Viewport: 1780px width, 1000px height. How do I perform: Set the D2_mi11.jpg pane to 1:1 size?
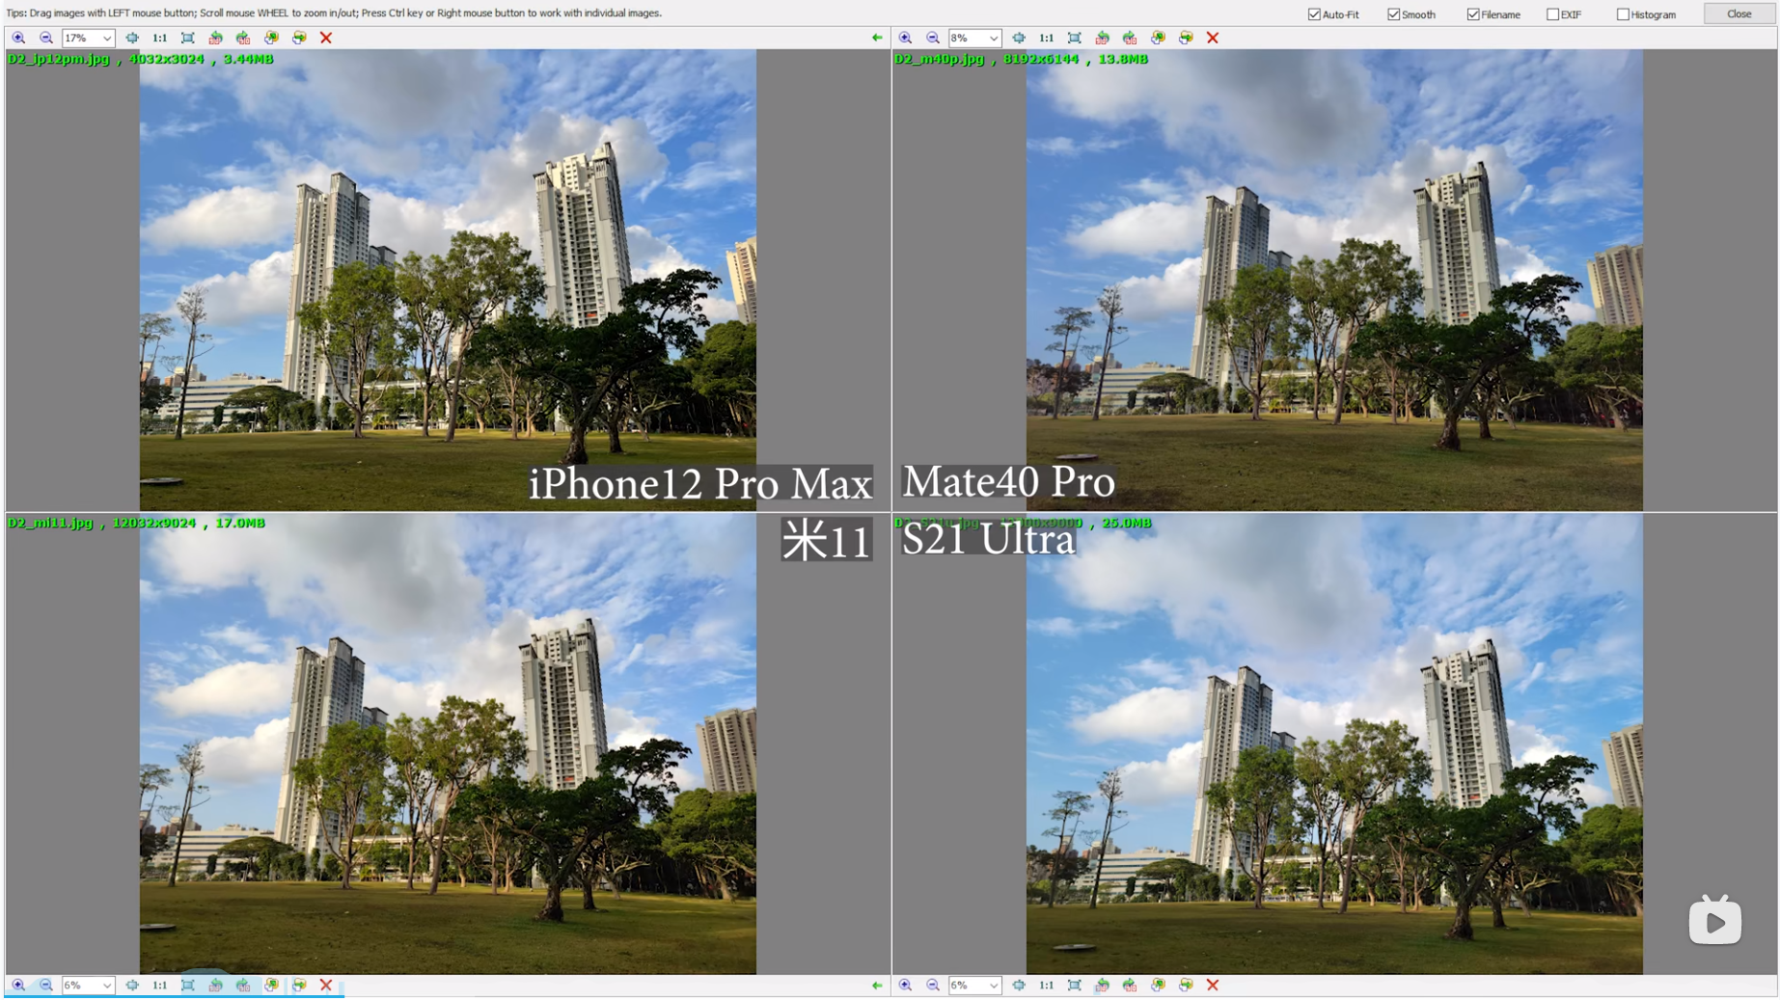[159, 985]
